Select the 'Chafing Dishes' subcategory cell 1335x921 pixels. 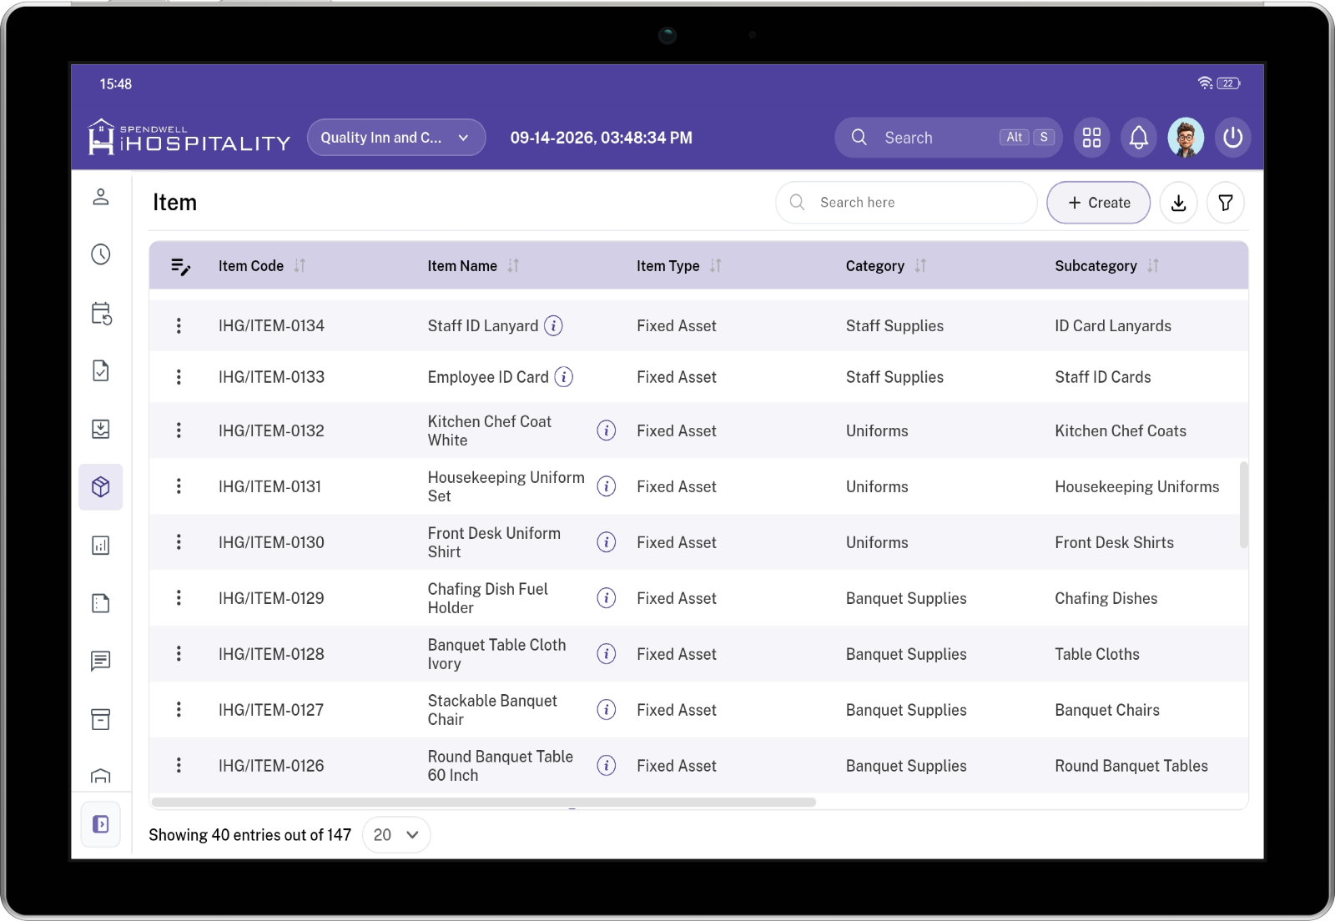[x=1106, y=598]
